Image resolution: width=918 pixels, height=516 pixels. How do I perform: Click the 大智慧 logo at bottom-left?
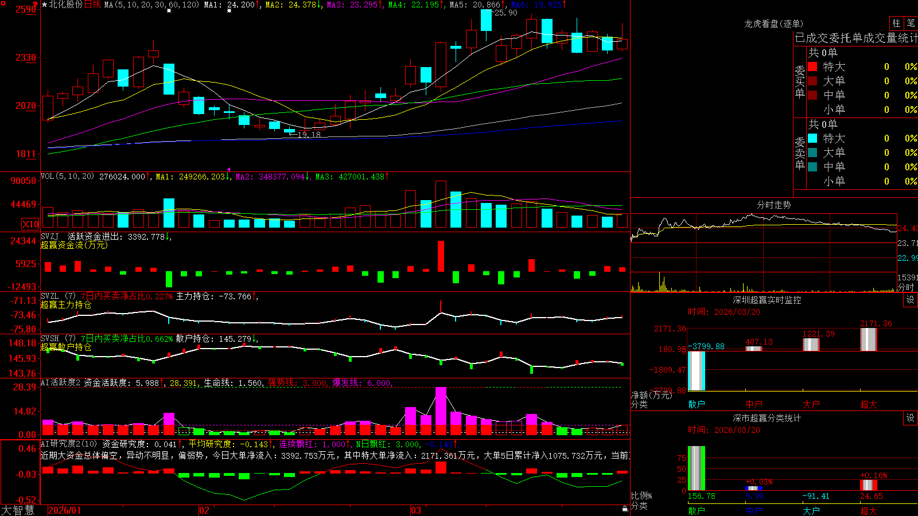(x=18, y=510)
